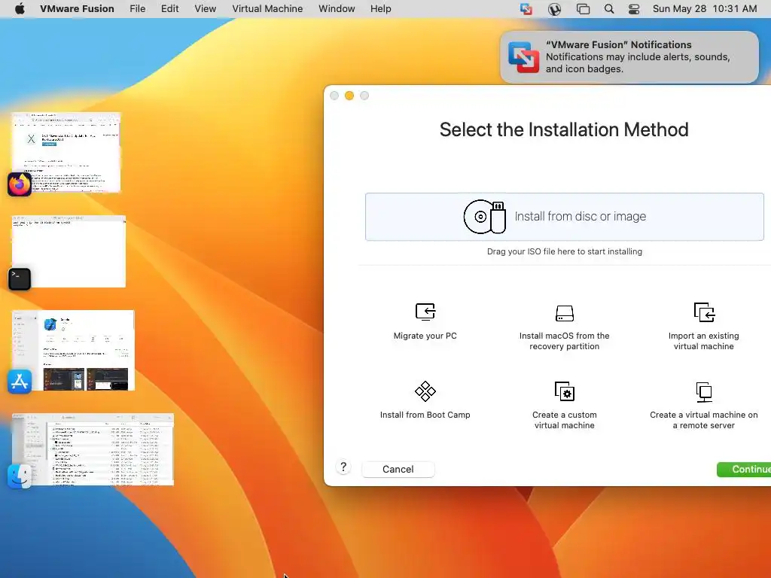Open the Help menu
771x578 pixels.
point(380,9)
